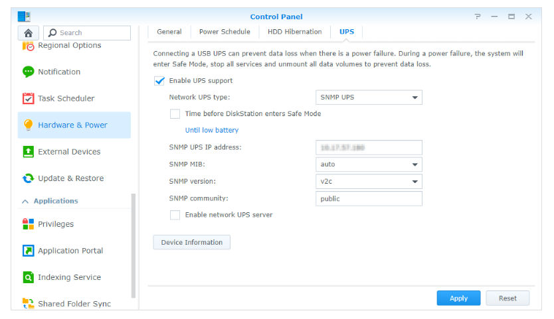554x319 pixels.
Task: Click the Search input field
Action: click(87, 32)
